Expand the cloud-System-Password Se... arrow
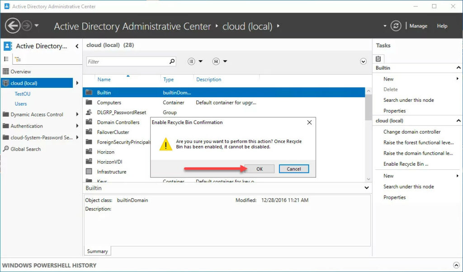463x272 pixels. (77, 138)
